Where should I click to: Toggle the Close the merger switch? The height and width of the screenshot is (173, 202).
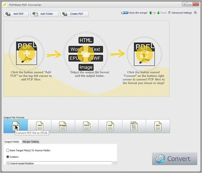pos(125,13)
